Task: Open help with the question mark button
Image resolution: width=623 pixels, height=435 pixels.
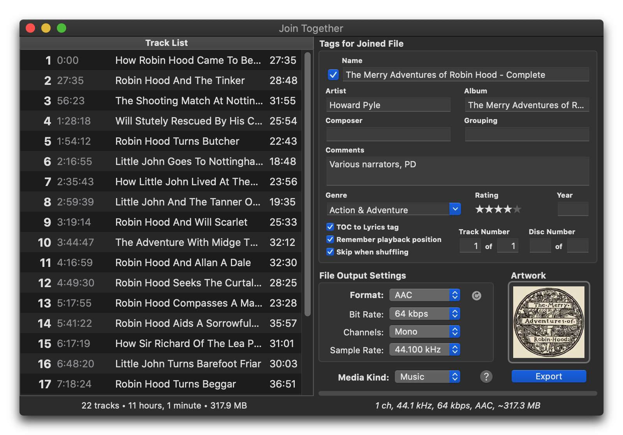Action: pyautogui.click(x=486, y=377)
